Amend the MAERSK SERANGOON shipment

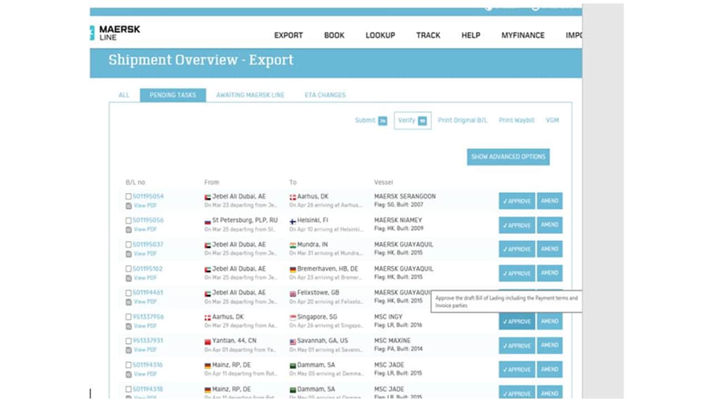tap(549, 201)
